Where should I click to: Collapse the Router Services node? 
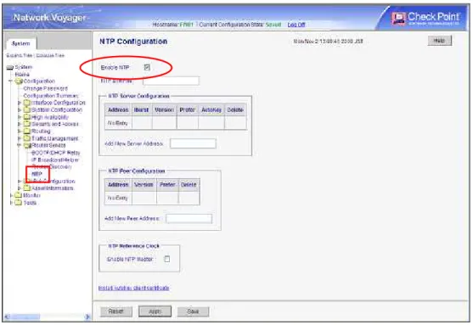pos(20,146)
